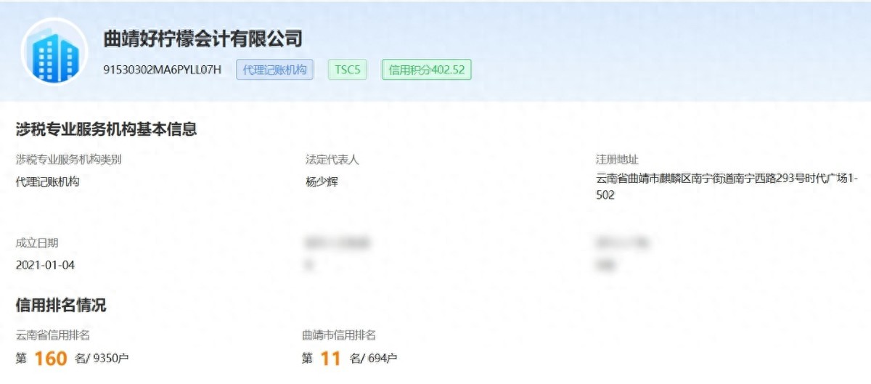Click value 代理记账机构 under category label
871x384 pixels.
pyautogui.click(x=47, y=181)
